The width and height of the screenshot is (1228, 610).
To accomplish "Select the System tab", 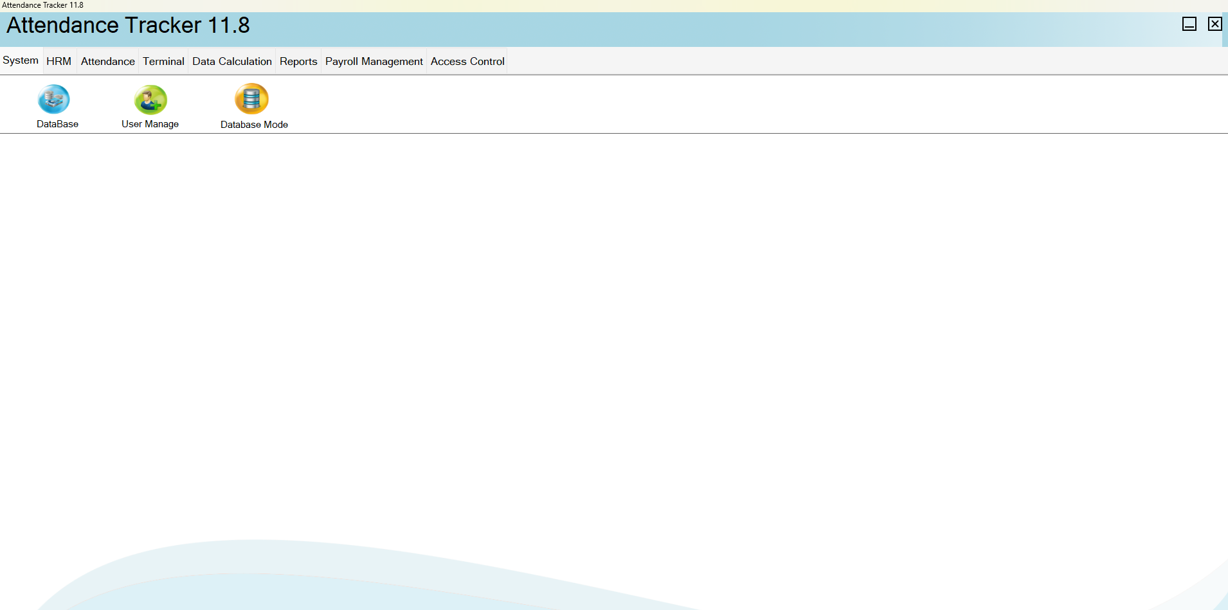I will [21, 60].
